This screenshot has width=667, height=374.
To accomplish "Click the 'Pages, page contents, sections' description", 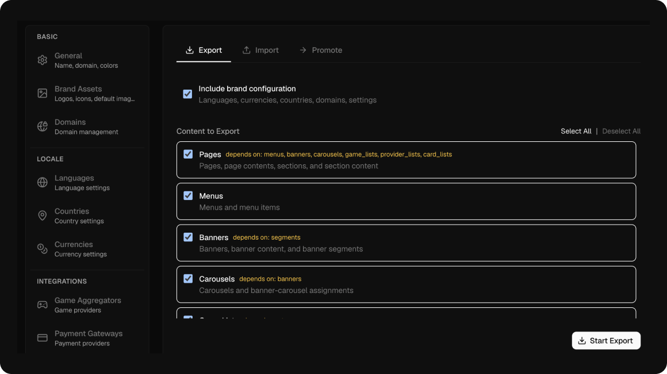I will click(289, 166).
